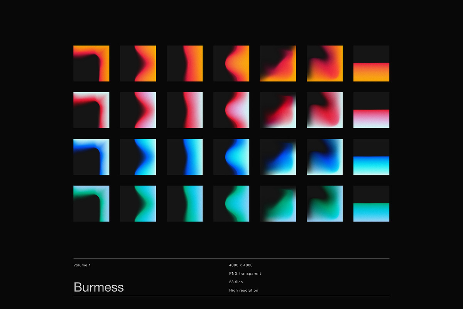
Task: Open the orange gradient with soft wavy edge
Action: click(x=185, y=63)
